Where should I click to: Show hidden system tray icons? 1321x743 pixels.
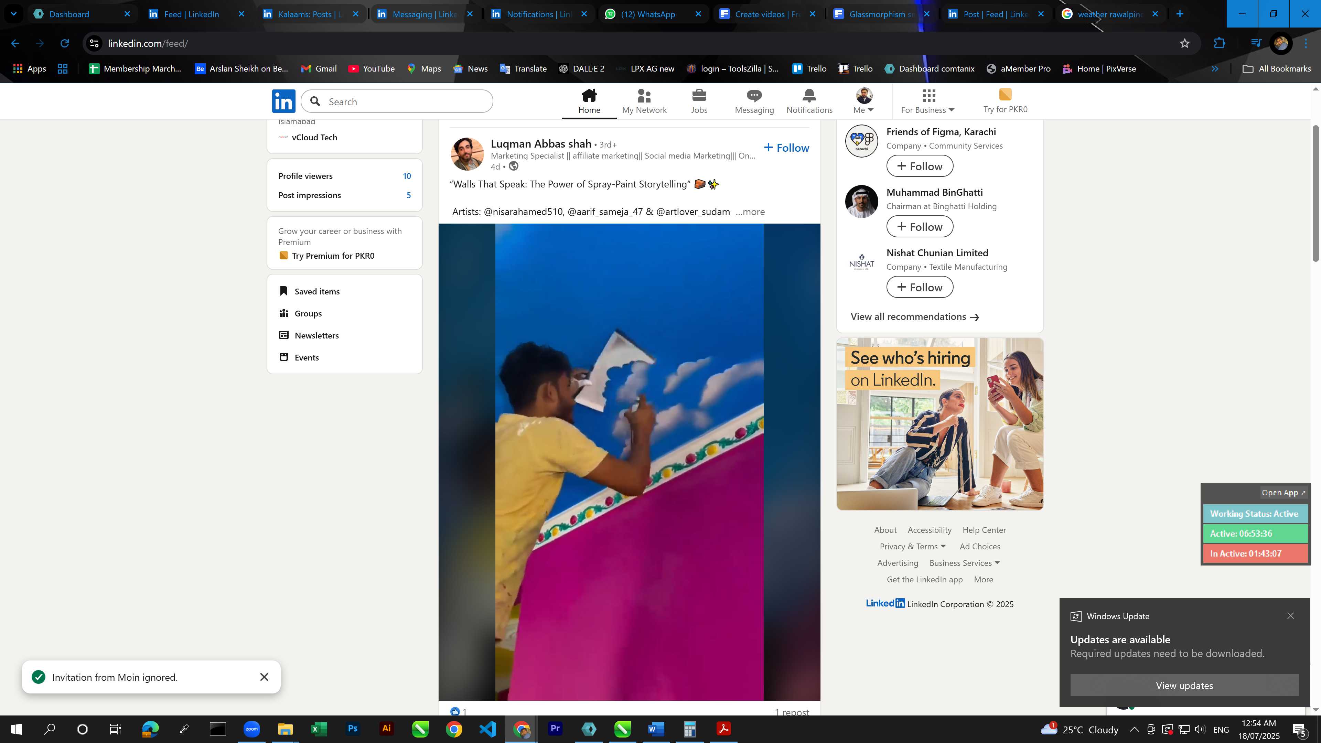[1134, 729]
